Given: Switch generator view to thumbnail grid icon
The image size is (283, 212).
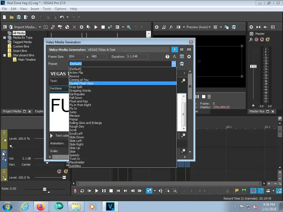Looking at the screenshot, I should (189, 49).
